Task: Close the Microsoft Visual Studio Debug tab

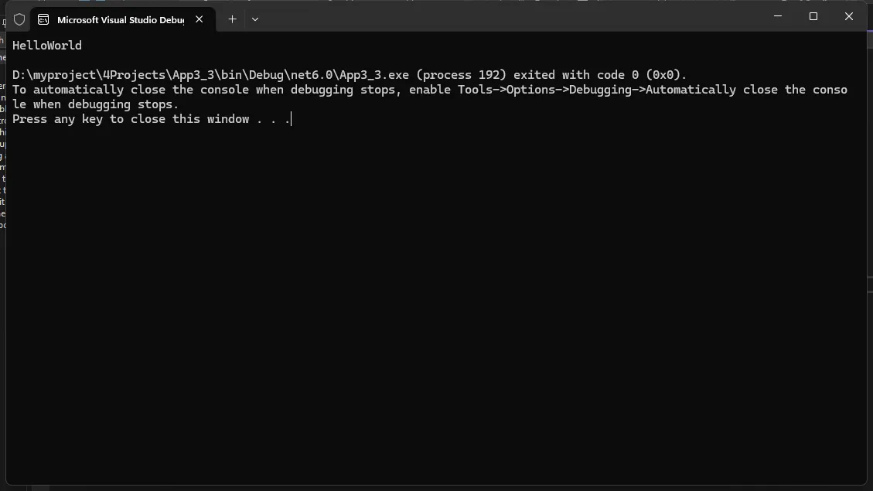Action: click(199, 19)
